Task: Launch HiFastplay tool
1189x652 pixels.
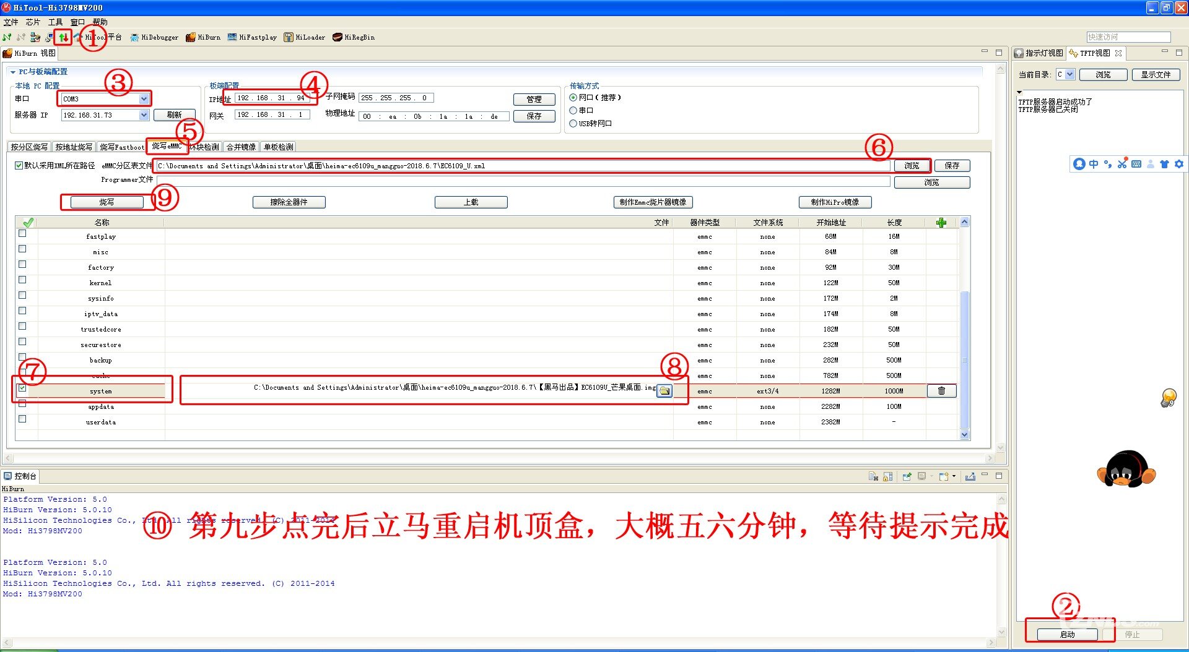Action: point(252,37)
